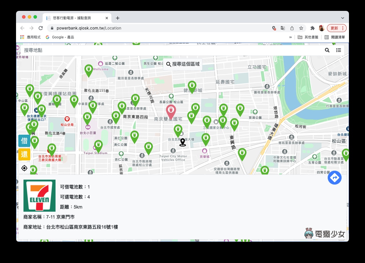Screen dimensions: 365x263
Task: Click the 松山分局 police marker on map
Action: [67, 119]
